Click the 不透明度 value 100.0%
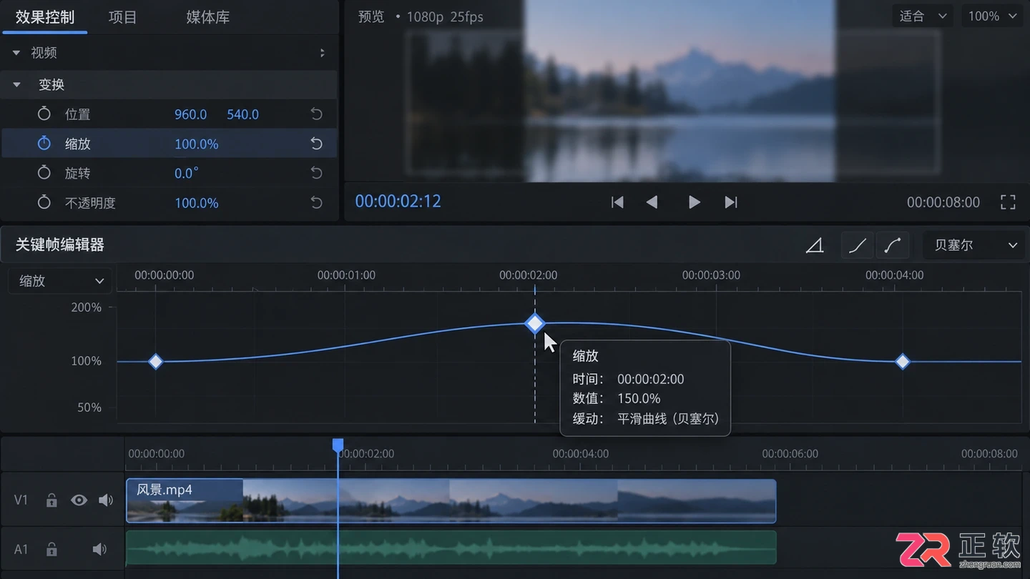This screenshot has height=579, width=1030. pyautogui.click(x=197, y=203)
